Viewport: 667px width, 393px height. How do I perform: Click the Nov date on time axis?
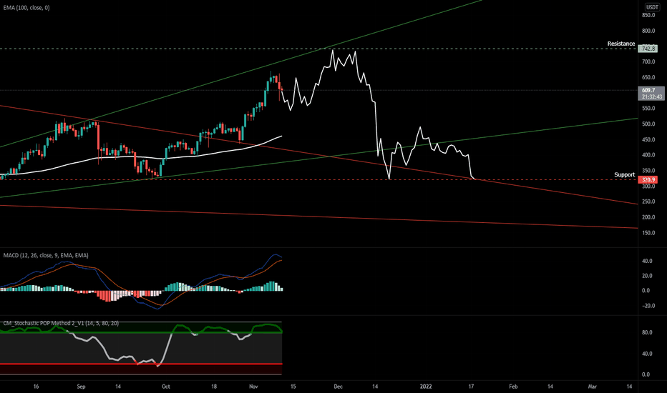tap(253, 387)
